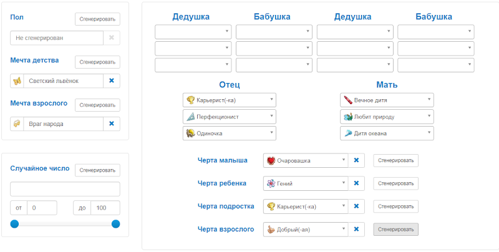Clear Черта малыша with its X button
Image resolution: width=499 pixels, height=252 pixels.
pos(356,160)
